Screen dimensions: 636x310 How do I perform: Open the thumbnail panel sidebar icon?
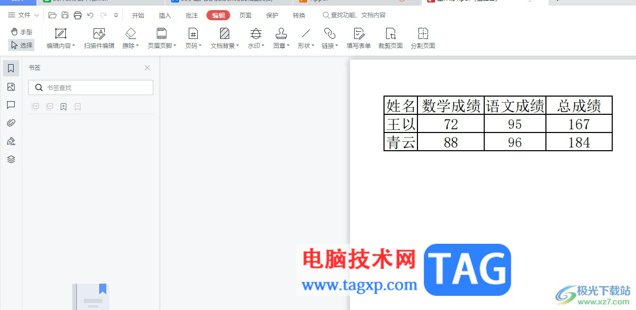[11, 87]
